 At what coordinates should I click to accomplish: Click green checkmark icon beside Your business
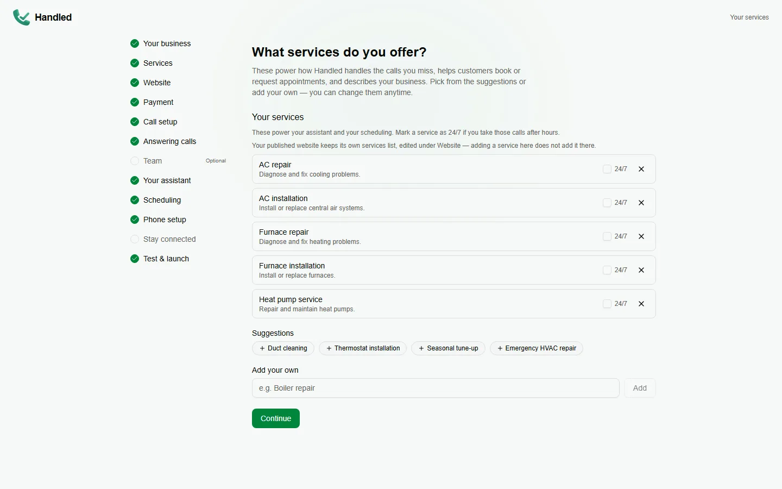click(x=135, y=43)
